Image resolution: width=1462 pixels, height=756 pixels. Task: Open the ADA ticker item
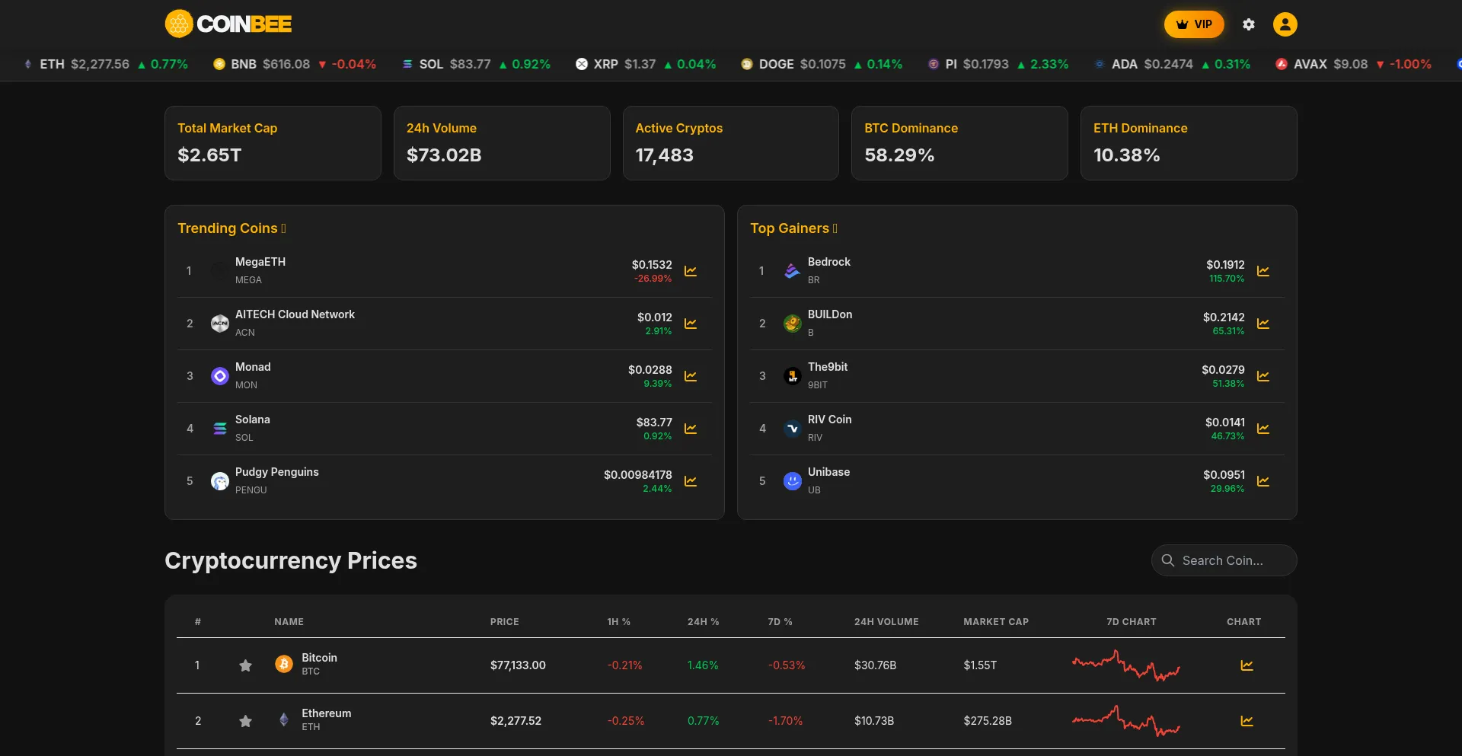tap(1172, 64)
